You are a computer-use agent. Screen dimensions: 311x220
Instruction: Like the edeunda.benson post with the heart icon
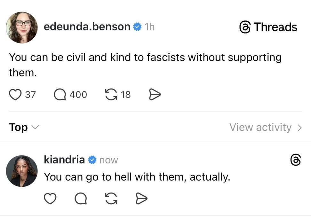[x=15, y=95]
